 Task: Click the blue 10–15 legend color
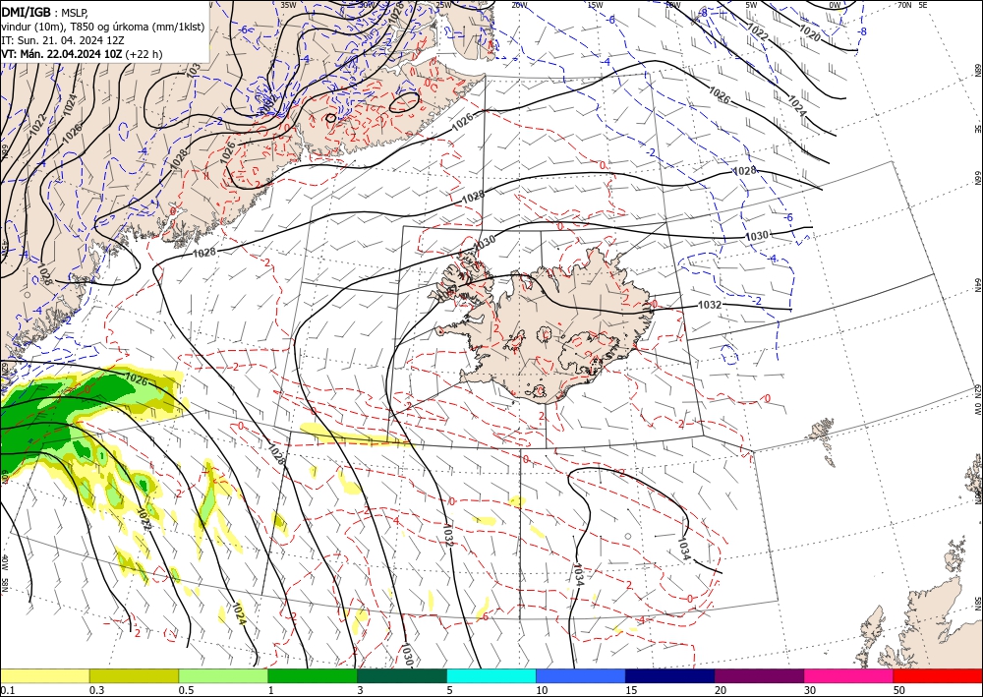click(x=581, y=675)
